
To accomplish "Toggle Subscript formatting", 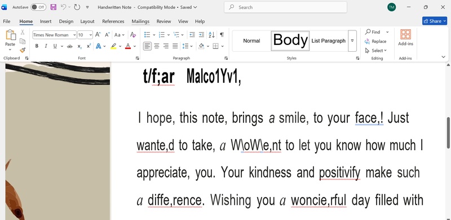I will click(x=79, y=46).
